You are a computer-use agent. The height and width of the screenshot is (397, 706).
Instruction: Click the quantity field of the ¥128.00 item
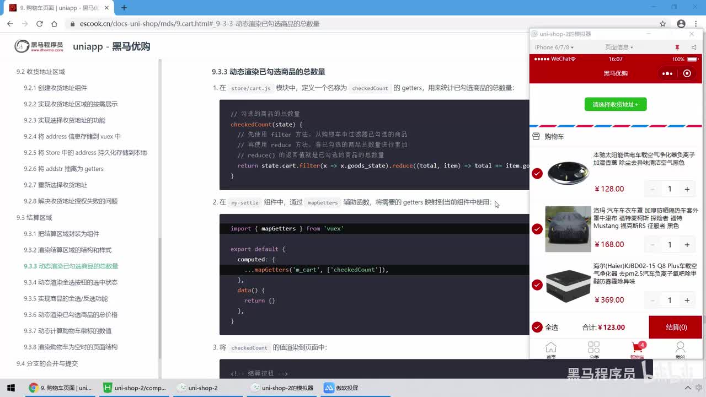coord(670,189)
